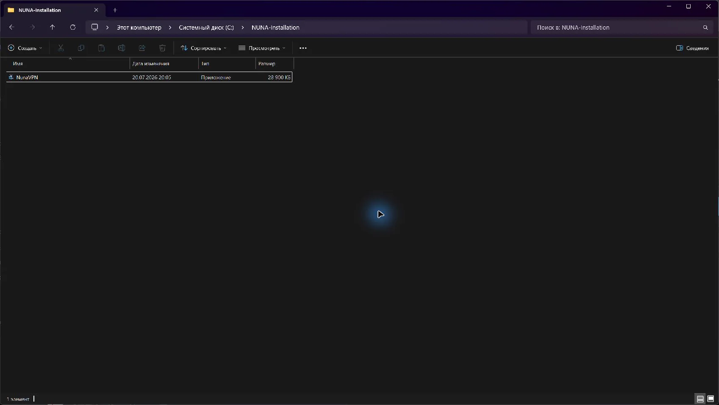
Task: Click the 28 900 КБ size cell
Action: click(279, 77)
